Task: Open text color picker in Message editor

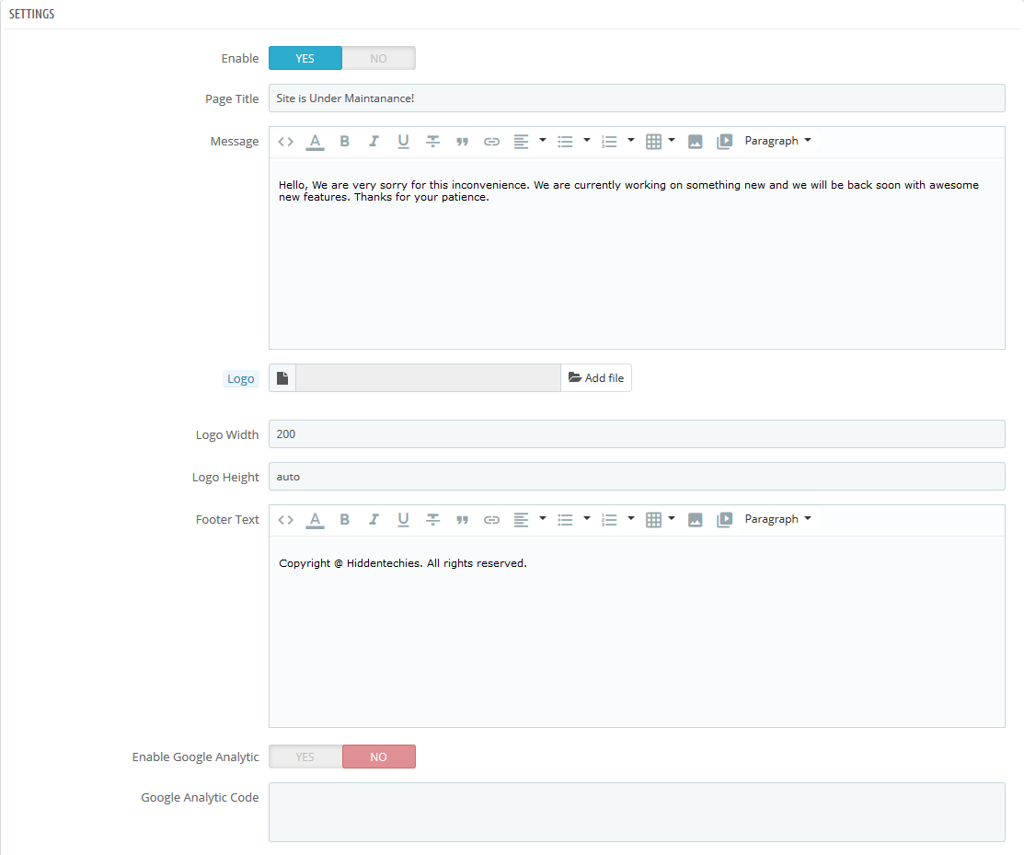Action: pos(315,142)
